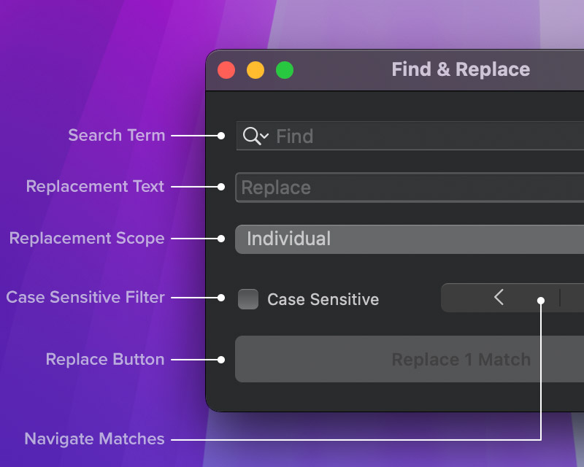Click the "Case Sensitive" checkbox label text
584x467 pixels.
[323, 299]
